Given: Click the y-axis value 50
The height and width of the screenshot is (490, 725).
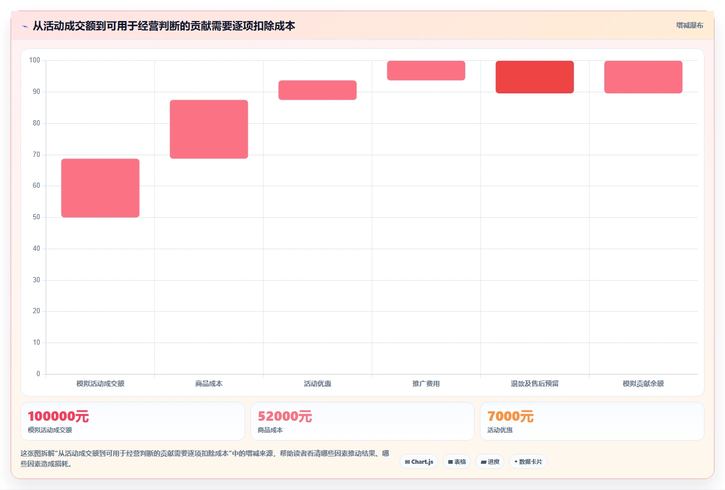Looking at the screenshot, I should (x=36, y=217).
